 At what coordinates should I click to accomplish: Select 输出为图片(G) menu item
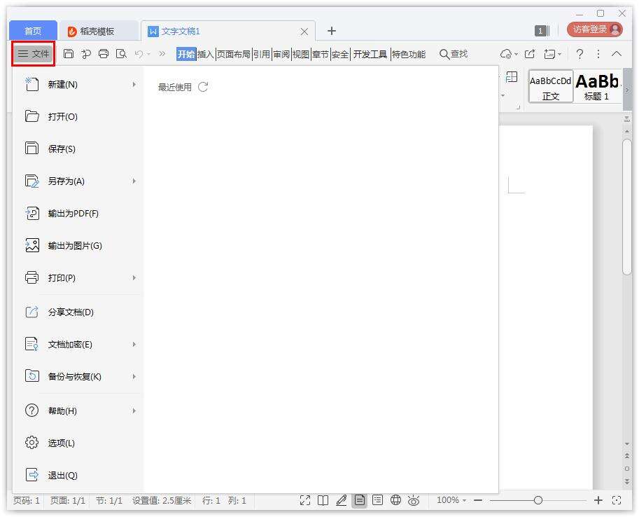click(x=78, y=246)
